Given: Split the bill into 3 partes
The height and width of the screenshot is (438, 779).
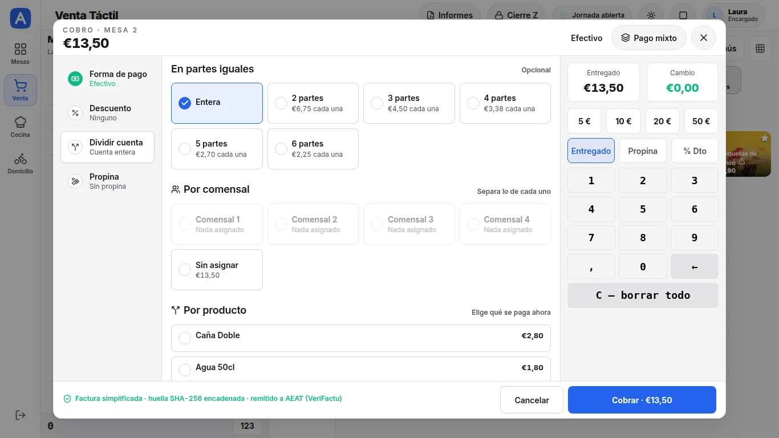Looking at the screenshot, I should tap(409, 103).
